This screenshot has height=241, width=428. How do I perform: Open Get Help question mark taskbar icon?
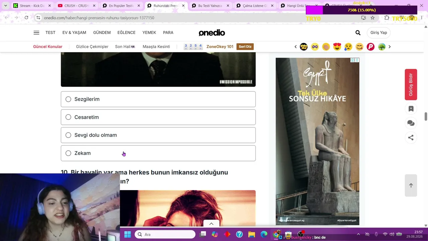pyautogui.click(x=239, y=234)
